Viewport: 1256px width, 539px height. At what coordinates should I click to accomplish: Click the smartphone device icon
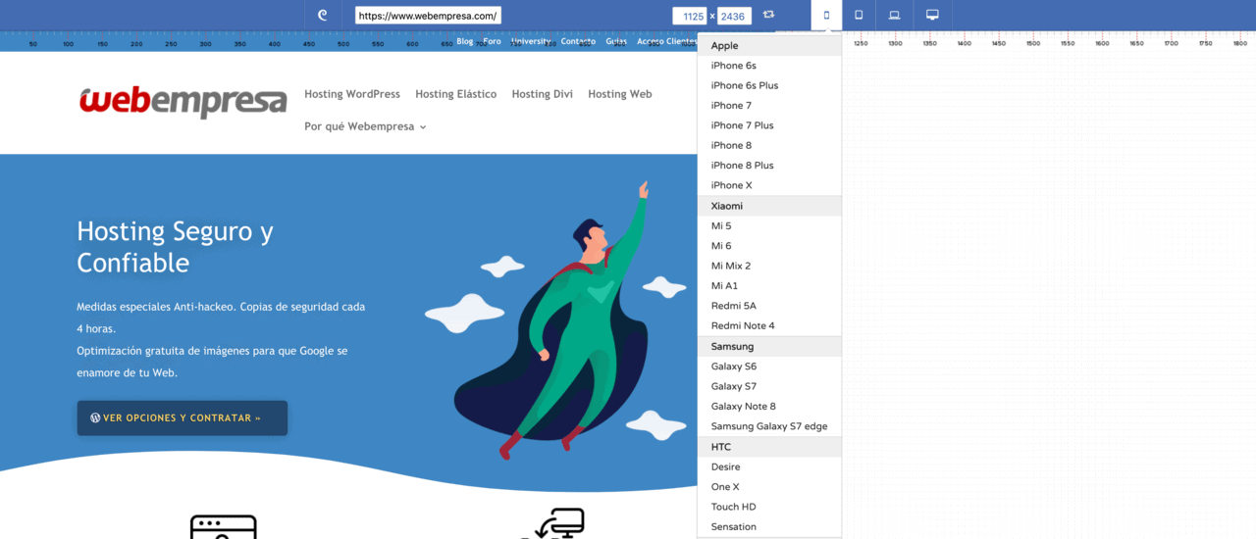point(826,15)
